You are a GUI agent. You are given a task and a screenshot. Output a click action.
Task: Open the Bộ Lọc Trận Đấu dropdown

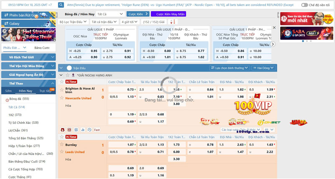[73, 22]
